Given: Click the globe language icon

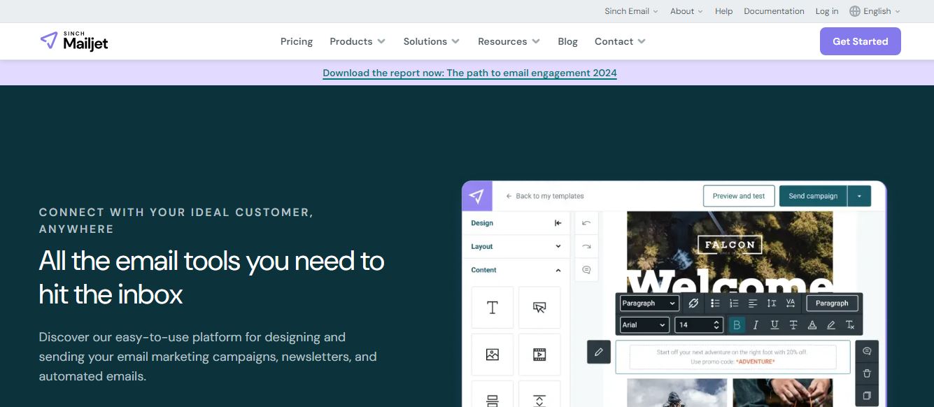Looking at the screenshot, I should [854, 11].
